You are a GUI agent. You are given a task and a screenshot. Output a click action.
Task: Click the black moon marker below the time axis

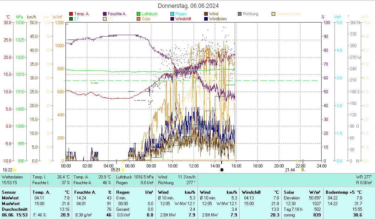(x=222, y=170)
